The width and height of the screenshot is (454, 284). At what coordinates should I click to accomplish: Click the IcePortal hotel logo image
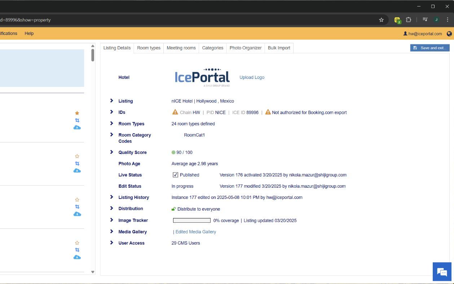202,77
